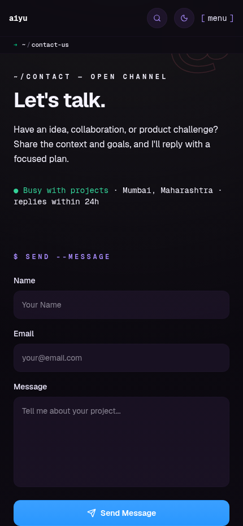Click the green breadcrumb arrow icon
This screenshot has height=526, width=243.
point(15,45)
